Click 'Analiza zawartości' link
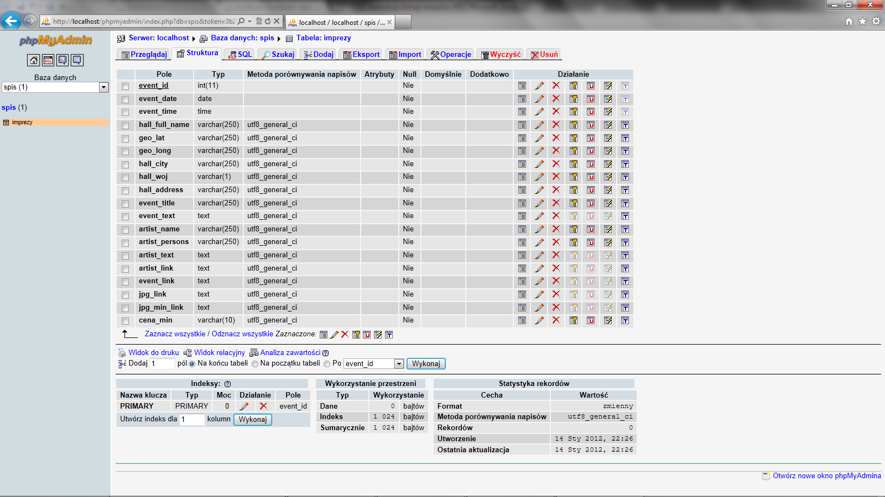885x497 pixels. 290,353
